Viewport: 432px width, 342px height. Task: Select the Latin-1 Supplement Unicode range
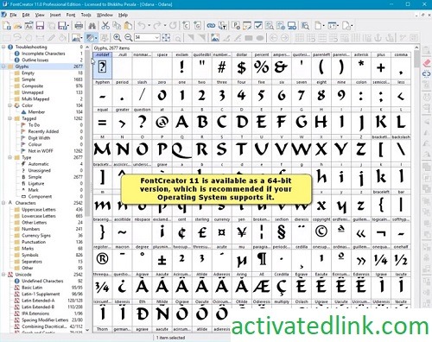[41, 294]
